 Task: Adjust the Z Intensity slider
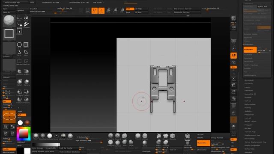tap(89, 137)
